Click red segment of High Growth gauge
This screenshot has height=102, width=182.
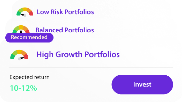[x=26, y=56]
